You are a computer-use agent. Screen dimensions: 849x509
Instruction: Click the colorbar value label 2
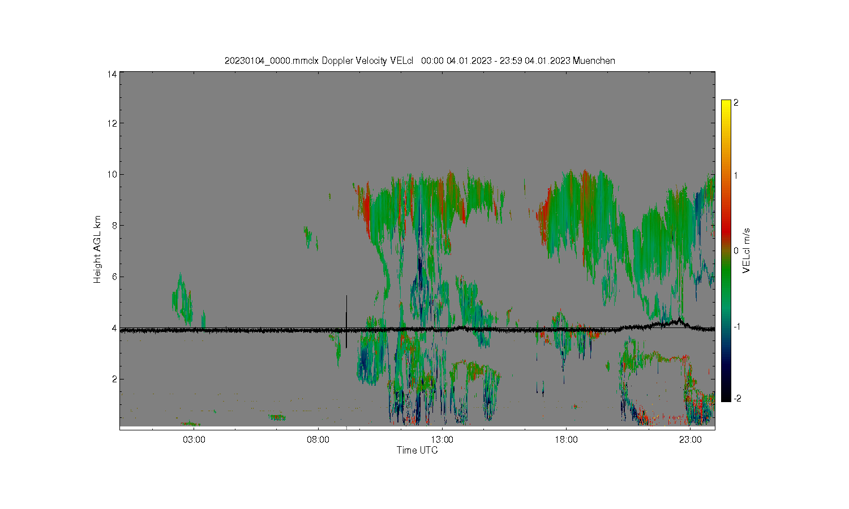[x=736, y=103]
